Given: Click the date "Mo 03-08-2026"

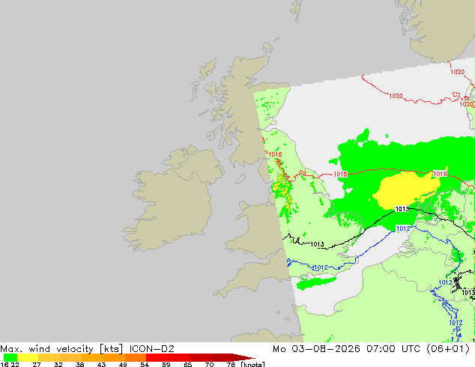Looking at the screenshot, I should click(316, 349).
